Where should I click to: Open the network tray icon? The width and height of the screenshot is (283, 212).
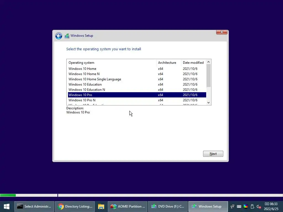point(232,206)
